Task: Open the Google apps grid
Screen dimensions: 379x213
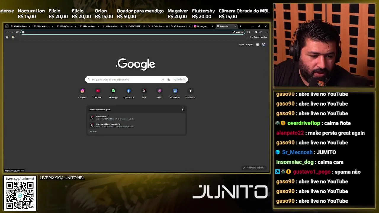Action: 258,45
